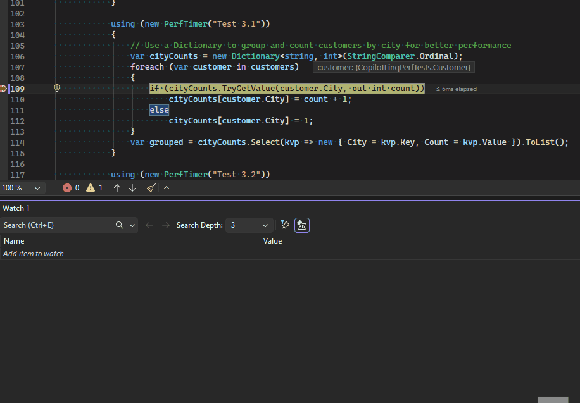Click the customer DataTip popup
This screenshot has height=403, width=580.
pos(393,66)
